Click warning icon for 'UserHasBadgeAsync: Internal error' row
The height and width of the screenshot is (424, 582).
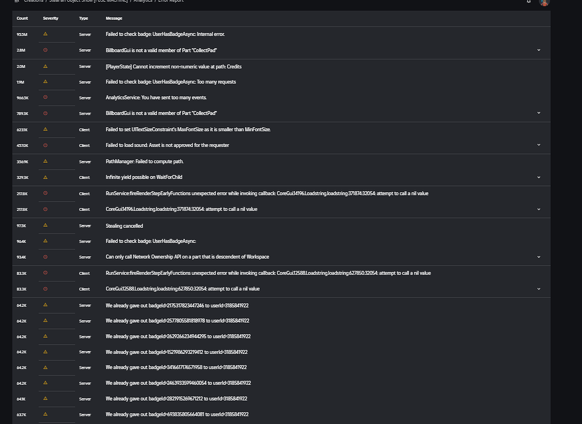point(45,34)
